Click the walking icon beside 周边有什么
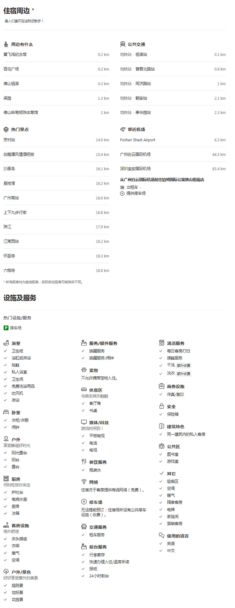The image size is (235, 608). point(6,44)
